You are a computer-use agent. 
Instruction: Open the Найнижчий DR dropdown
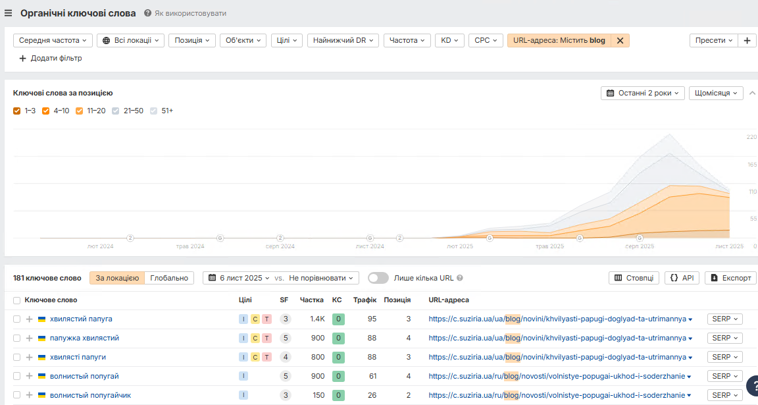tap(343, 41)
